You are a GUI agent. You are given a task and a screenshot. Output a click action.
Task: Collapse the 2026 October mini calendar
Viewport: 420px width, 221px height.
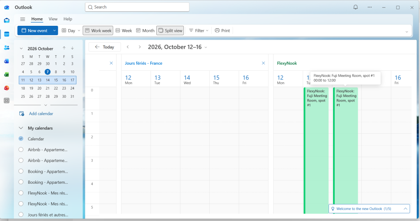(21, 48)
